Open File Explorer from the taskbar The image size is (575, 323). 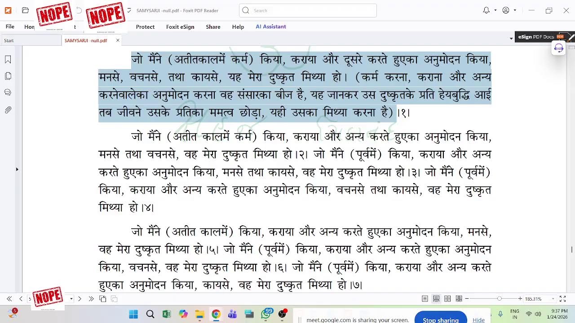coord(199,314)
